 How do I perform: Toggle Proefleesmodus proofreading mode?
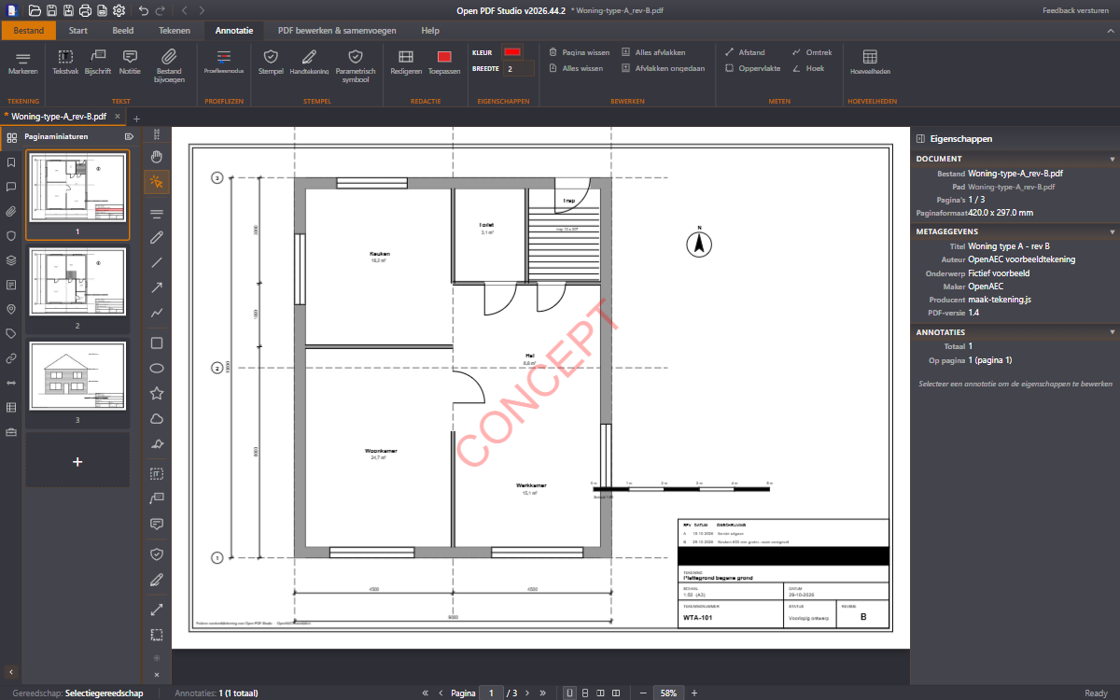[x=224, y=63]
